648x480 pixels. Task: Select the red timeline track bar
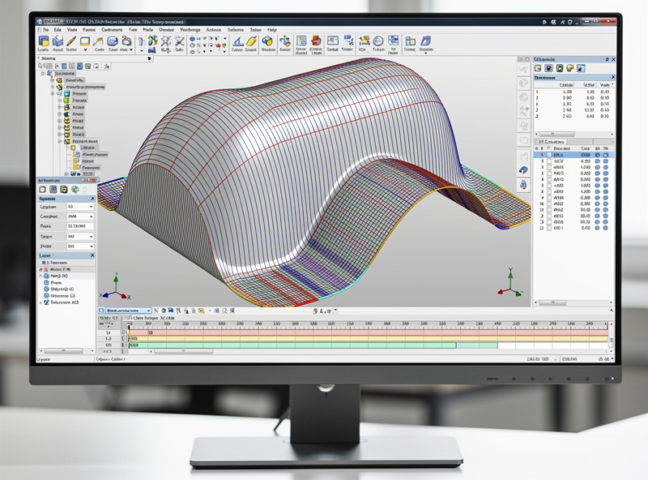click(x=369, y=332)
